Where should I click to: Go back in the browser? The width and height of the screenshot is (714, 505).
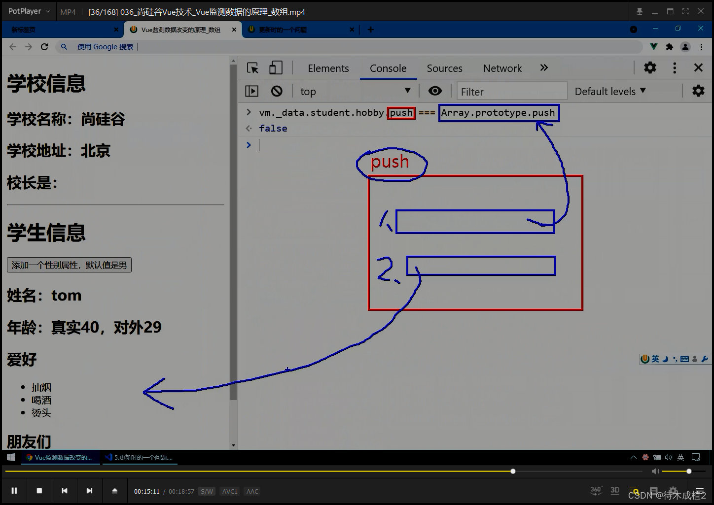13,47
